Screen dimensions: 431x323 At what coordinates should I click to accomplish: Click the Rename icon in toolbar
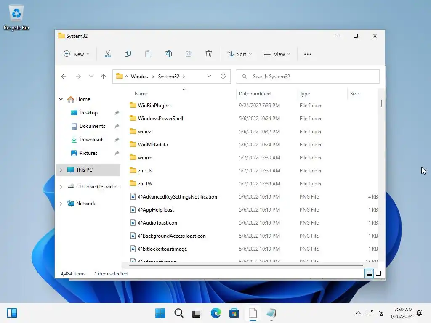click(x=168, y=54)
